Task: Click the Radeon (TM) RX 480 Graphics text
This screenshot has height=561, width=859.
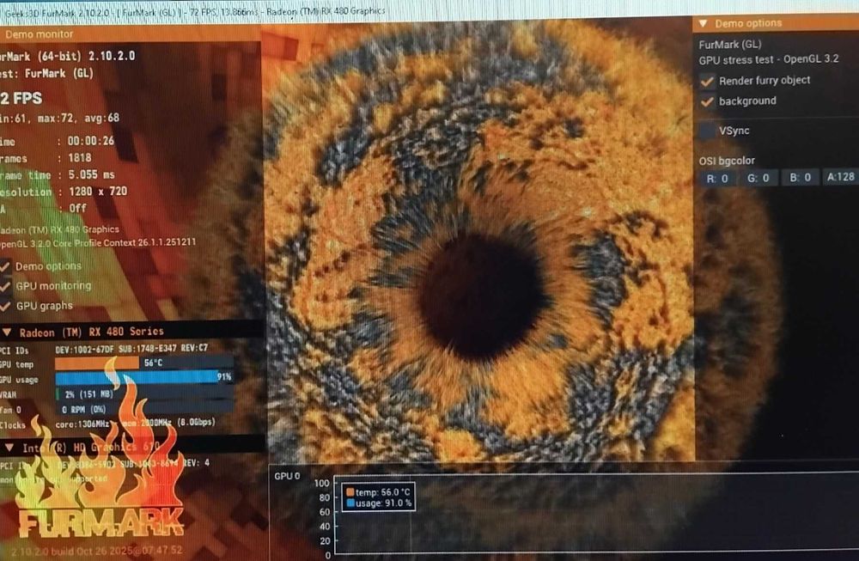Action: (x=60, y=229)
